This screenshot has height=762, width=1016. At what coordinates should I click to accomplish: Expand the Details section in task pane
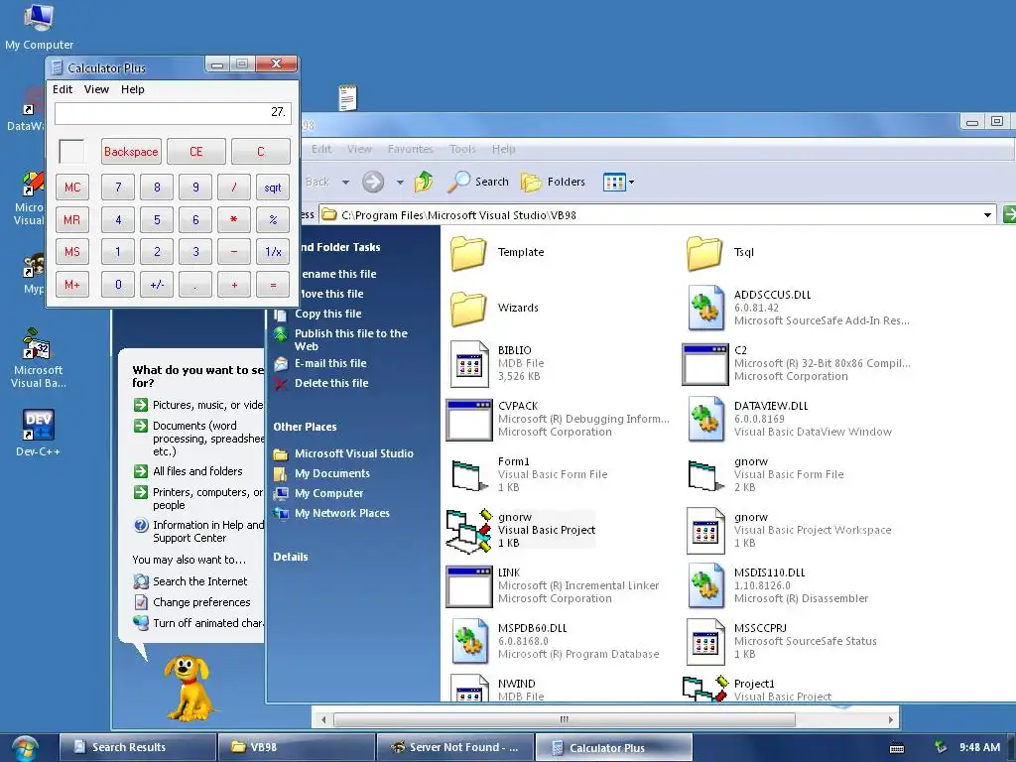(291, 557)
